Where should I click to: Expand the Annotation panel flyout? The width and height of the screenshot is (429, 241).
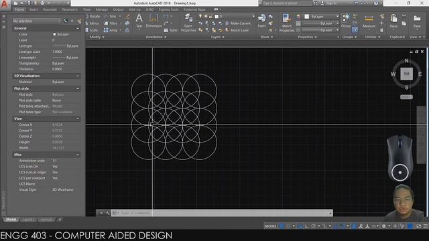pos(156,37)
